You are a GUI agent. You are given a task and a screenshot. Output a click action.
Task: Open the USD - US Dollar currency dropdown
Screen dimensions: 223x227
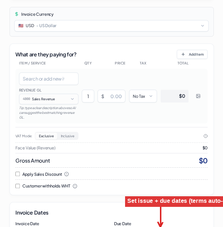[111, 26]
